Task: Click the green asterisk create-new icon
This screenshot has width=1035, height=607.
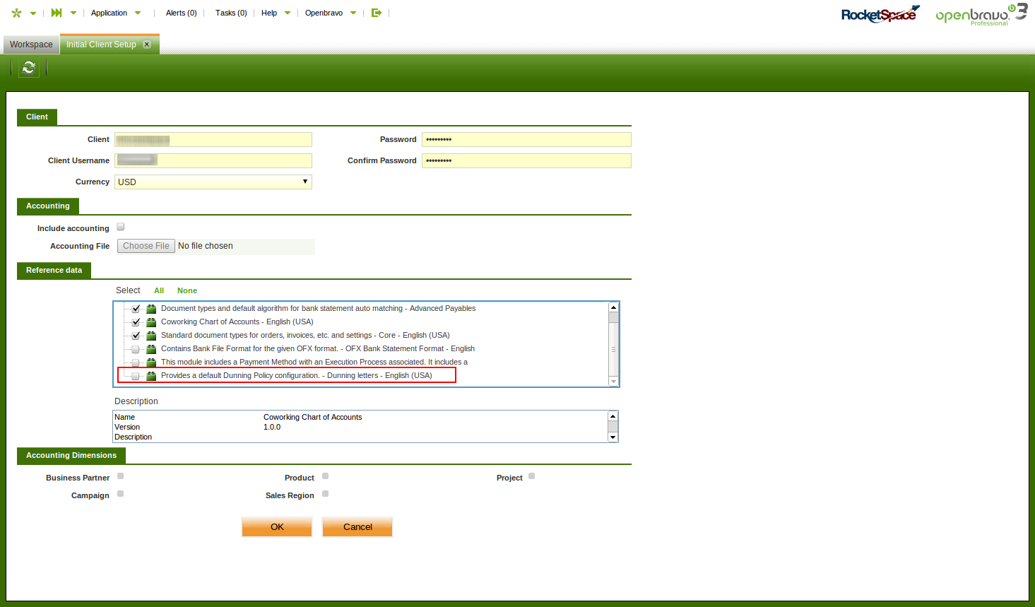Action: [x=17, y=13]
